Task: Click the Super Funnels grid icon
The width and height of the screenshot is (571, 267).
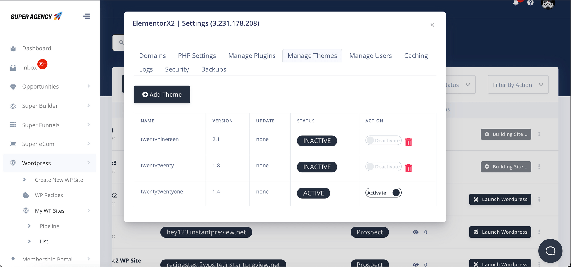Action: click(x=13, y=125)
